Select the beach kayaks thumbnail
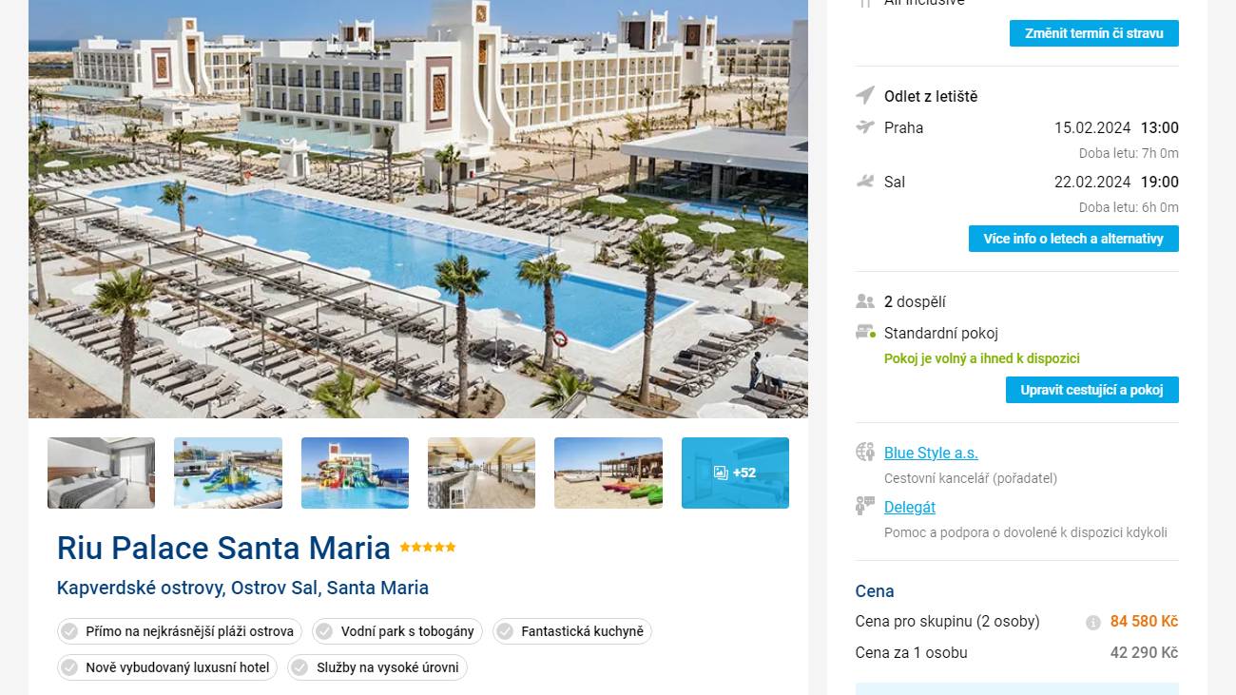This screenshot has height=695, width=1236. [608, 473]
